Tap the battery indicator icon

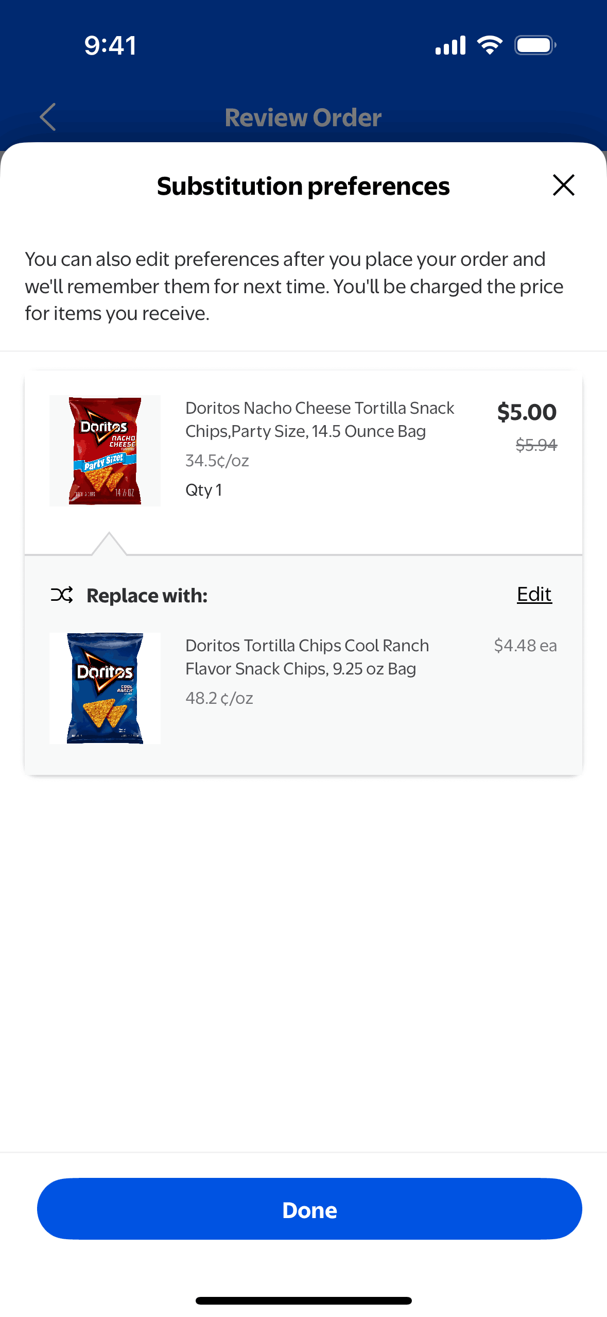535,45
